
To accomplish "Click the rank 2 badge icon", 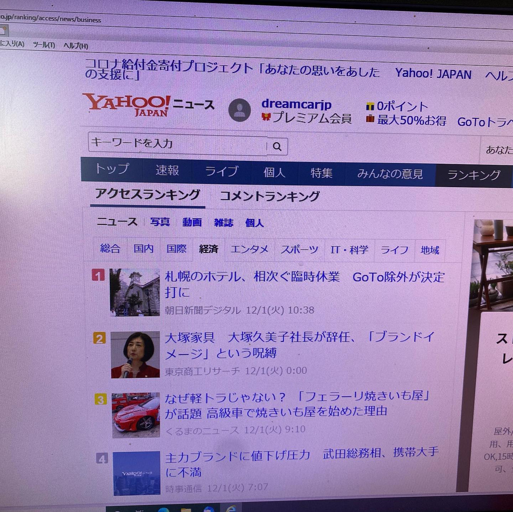I will click(x=99, y=338).
